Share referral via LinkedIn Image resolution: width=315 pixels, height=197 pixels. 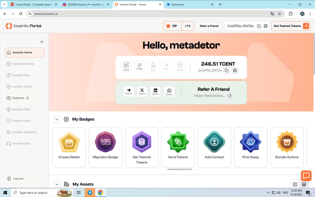[x=156, y=92]
